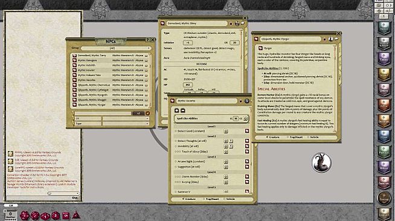Click the Ylyrgoi description scrollbar
This screenshot has width=395, height=221.
tap(335, 88)
